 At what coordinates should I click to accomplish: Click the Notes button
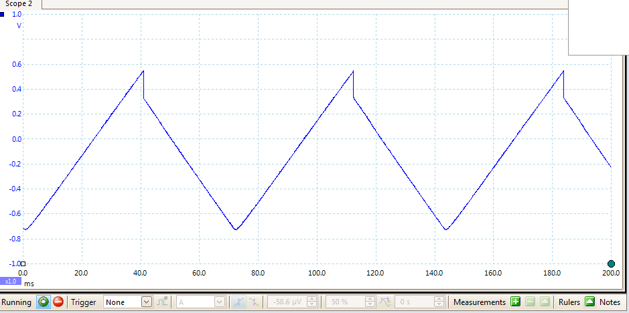coord(610,302)
